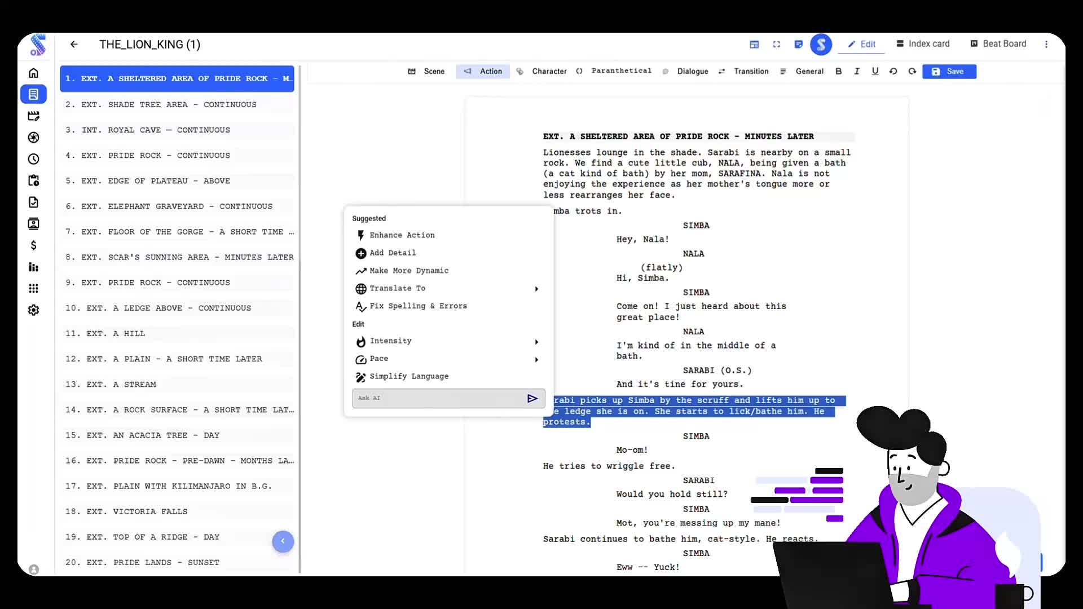This screenshot has width=1083, height=609.
Task: Toggle italic formatting
Action: click(857, 71)
